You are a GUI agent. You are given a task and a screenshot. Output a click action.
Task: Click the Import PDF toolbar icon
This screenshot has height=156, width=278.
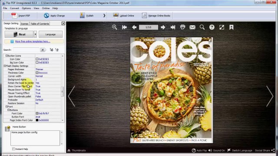pyautogui.click(x=14, y=16)
